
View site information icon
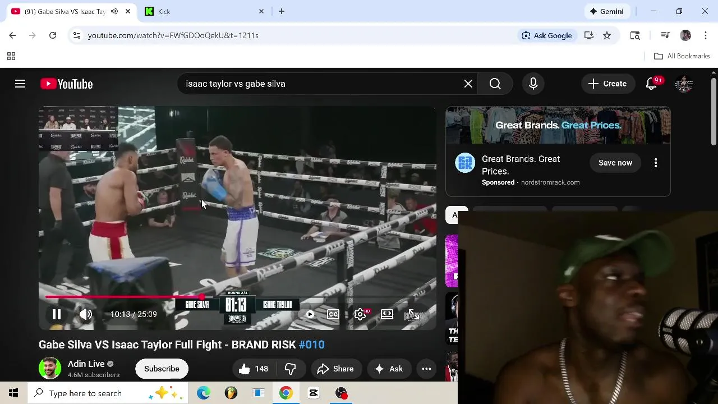[x=77, y=35]
